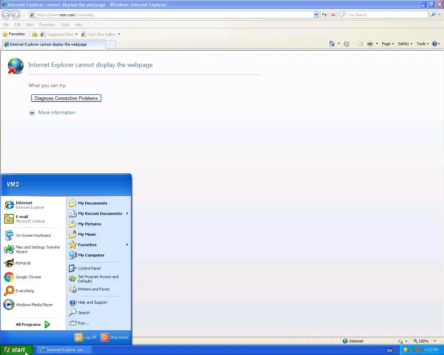The image size is (444, 355).
Task: Click the keyboard icon in taskbar tray
Action: [390, 350]
